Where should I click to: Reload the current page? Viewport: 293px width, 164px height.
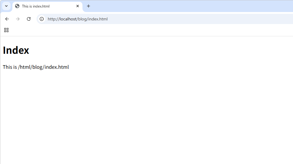click(x=29, y=19)
